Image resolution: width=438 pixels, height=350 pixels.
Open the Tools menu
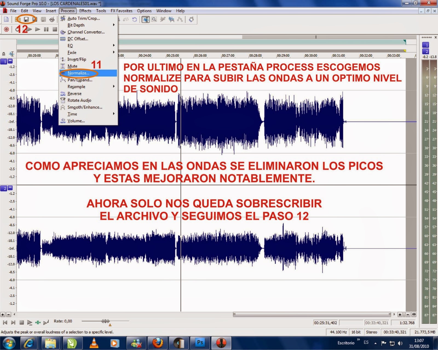pos(101,11)
